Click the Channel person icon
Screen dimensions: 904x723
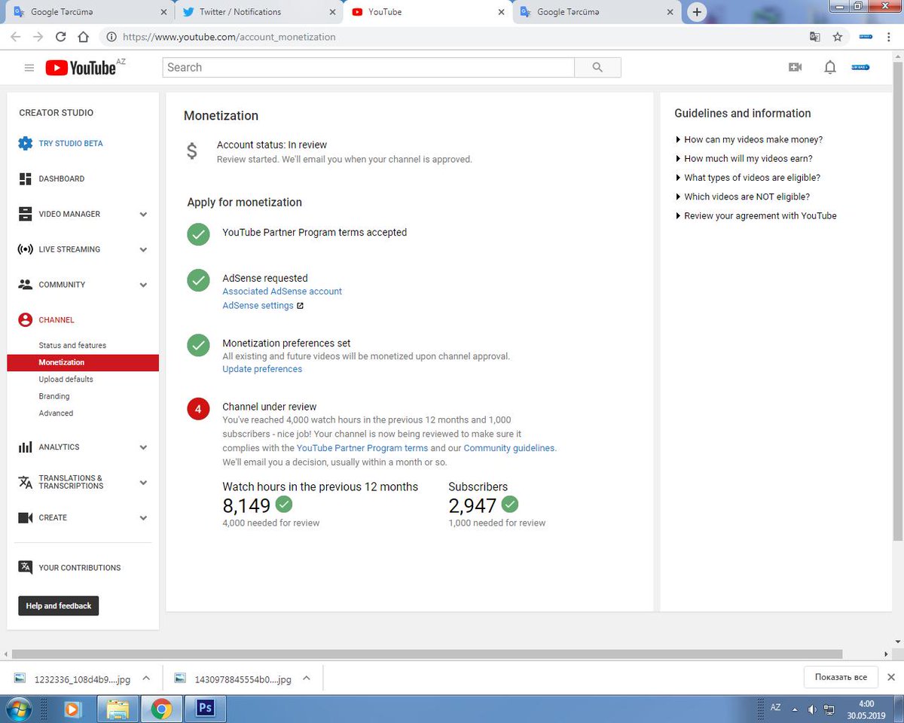[x=25, y=320]
